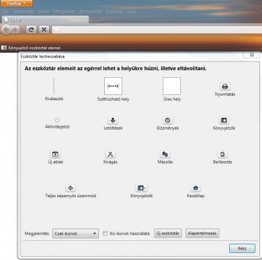Select the Teljes képernyős üzemmód icon

coord(70,188)
